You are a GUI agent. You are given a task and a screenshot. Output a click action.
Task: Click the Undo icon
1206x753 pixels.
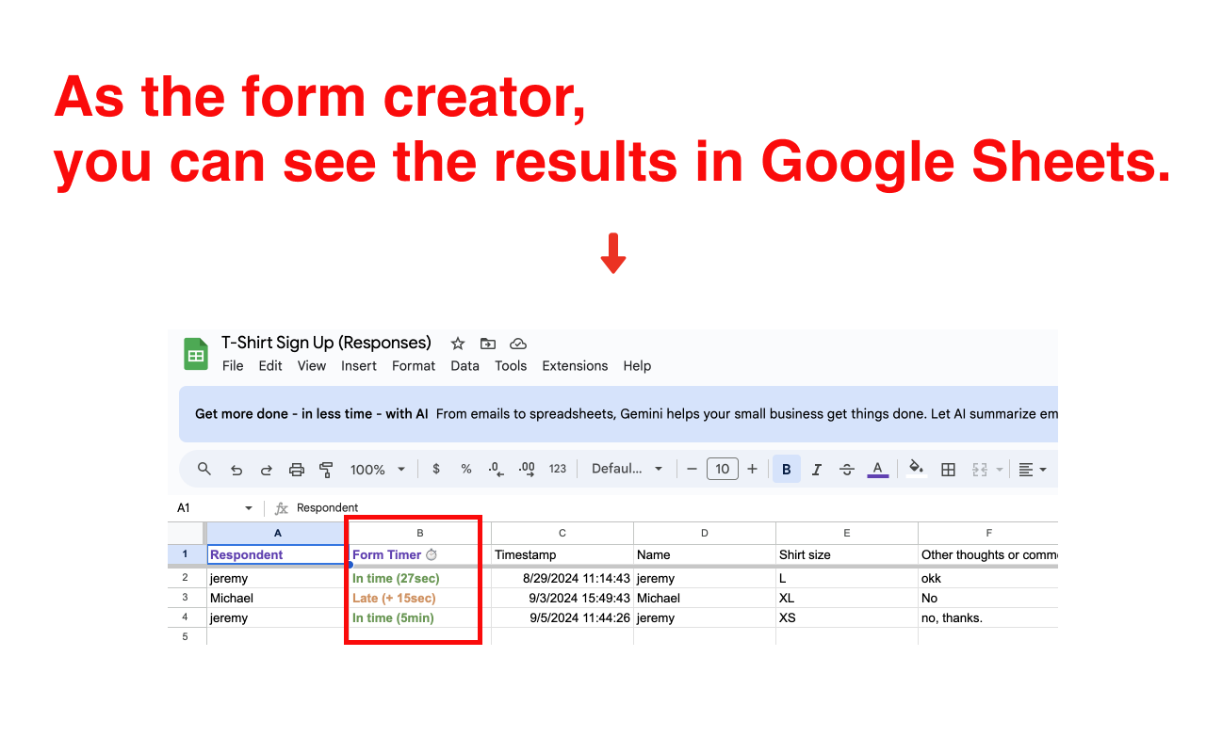[236, 468]
